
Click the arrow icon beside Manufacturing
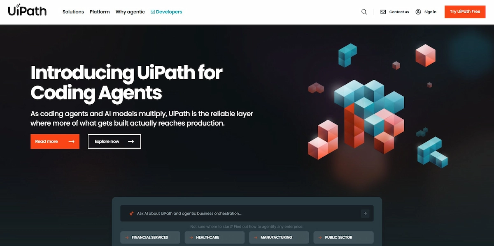(256, 237)
